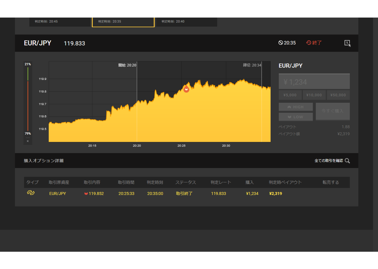
Task: Select the 判定時刻 20:45 tab
Action: click(x=60, y=22)
